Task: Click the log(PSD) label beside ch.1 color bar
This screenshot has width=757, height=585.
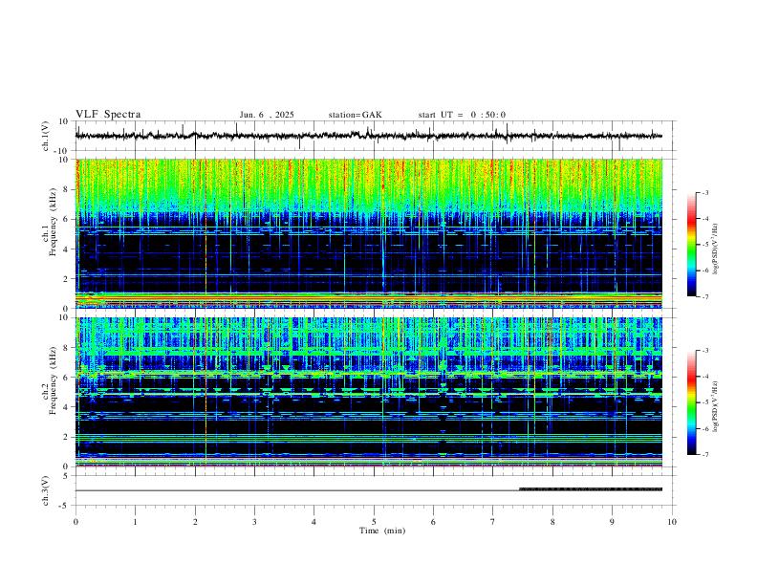Action: point(716,249)
